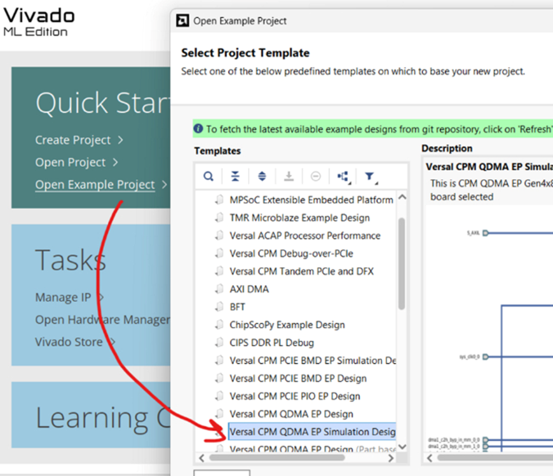Select Versal CPM Tandem PCIe and DFX
This screenshot has width=553, height=476.
(301, 271)
